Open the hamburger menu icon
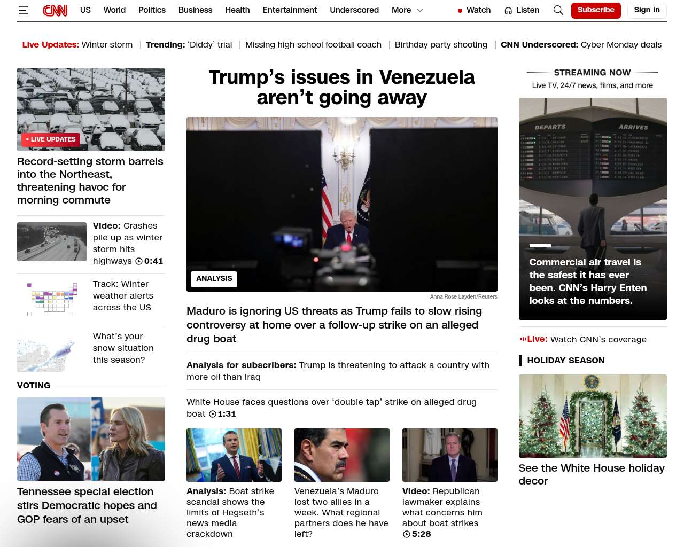The height and width of the screenshot is (547, 684). [x=23, y=10]
